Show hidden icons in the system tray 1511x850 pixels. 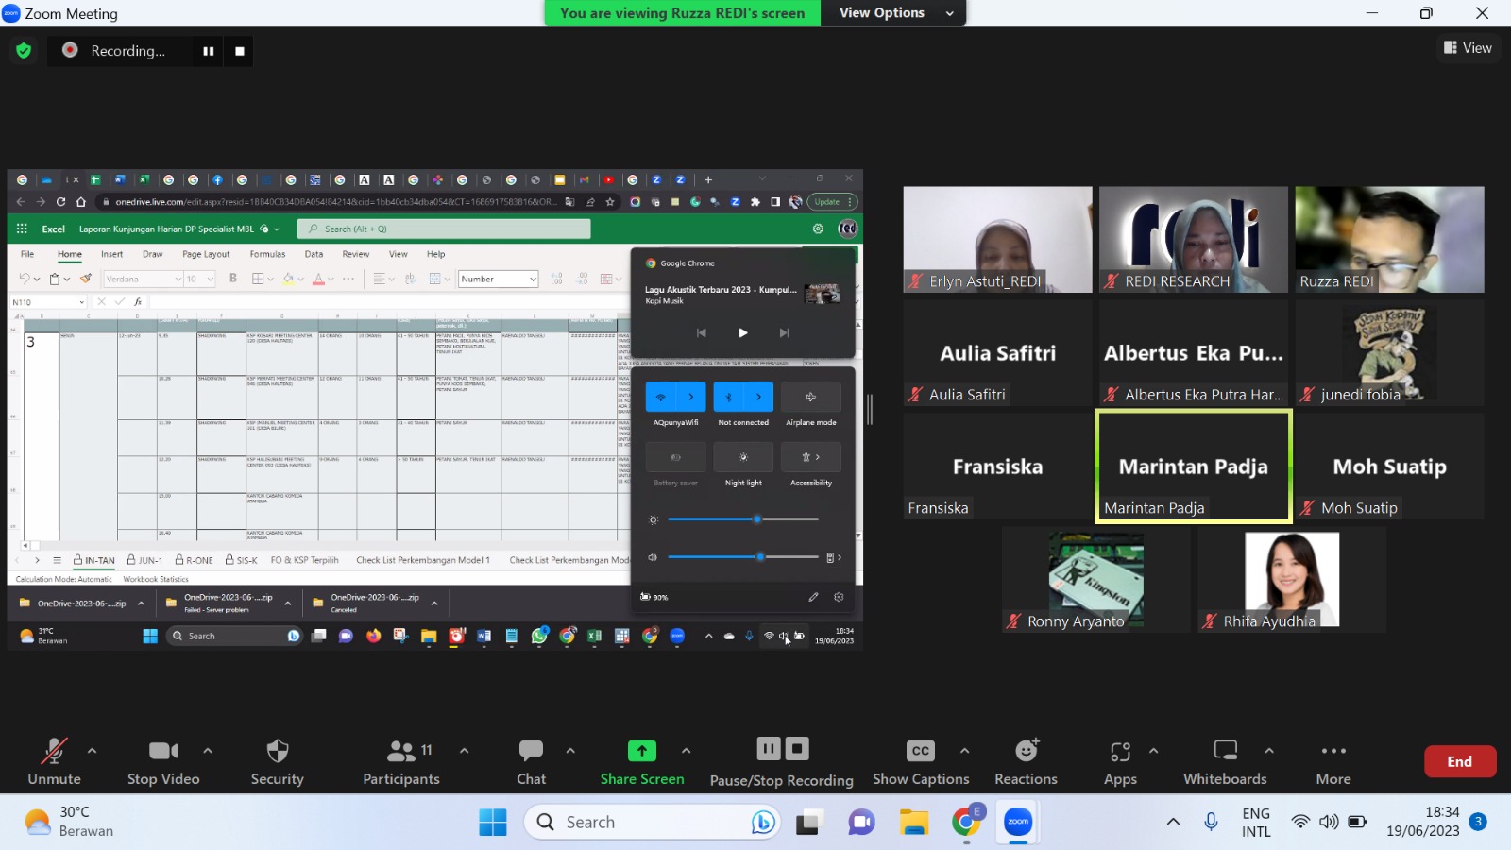pos(1173,822)
